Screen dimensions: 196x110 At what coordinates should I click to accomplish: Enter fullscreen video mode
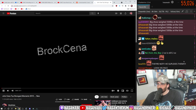tap(132, 91)
